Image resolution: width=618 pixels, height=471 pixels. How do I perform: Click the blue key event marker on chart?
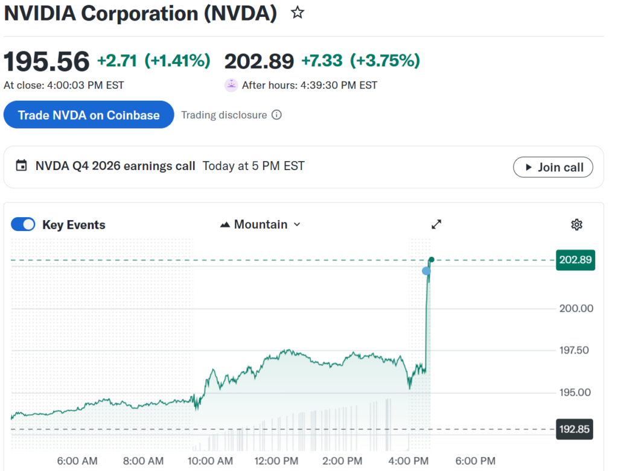(427, 271)
